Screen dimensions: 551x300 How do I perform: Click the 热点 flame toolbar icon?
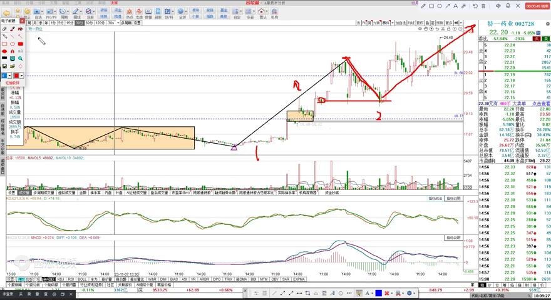click(130, 13)
